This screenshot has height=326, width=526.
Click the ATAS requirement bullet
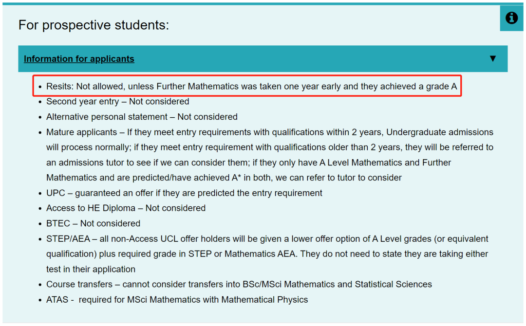coord(177,300)
